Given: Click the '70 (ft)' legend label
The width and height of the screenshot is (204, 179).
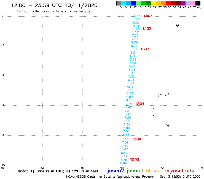Looking at the screenshot, I should (197, 7).
